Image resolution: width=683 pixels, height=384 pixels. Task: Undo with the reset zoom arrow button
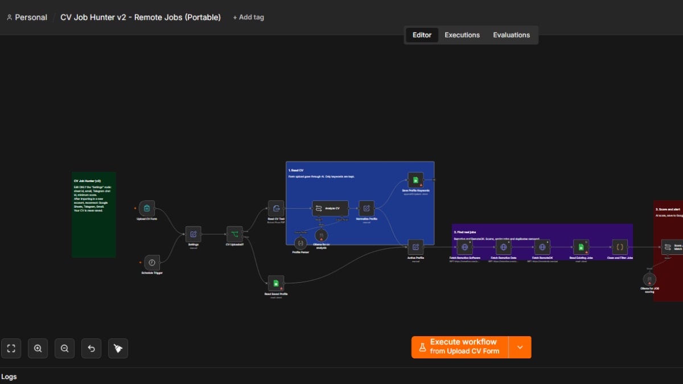pyautogui.click(x=92, y=348)
